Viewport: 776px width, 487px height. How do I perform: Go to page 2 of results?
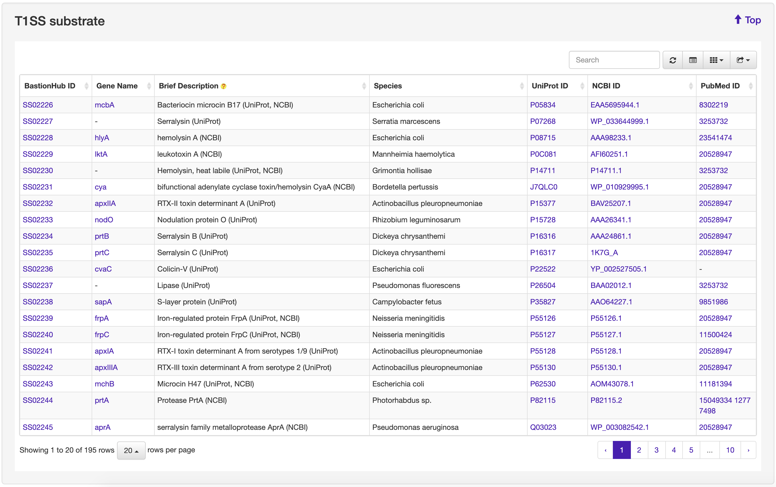(639, 450)
